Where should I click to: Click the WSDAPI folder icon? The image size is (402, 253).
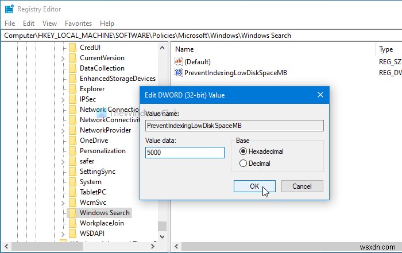coord(72,233)
